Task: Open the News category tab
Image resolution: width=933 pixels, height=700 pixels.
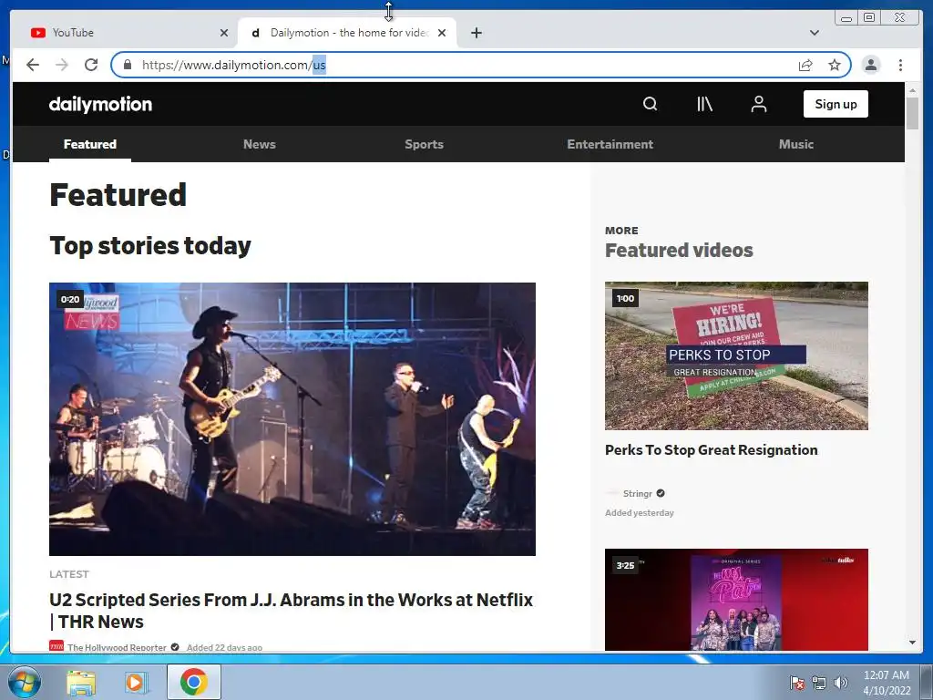Action: [260, 144]
